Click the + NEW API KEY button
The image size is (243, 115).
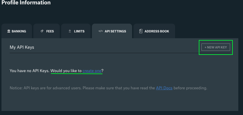click(216, 47)
